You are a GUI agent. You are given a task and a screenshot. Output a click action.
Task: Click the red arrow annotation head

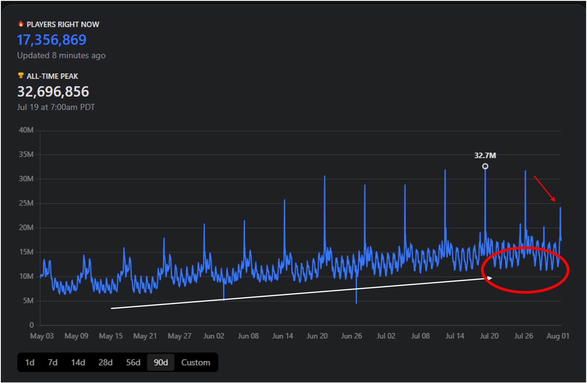553,200
